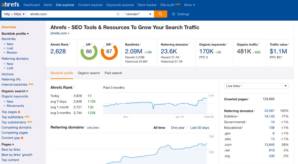Click the $1.1M Traffic value
Viewport: 298px width, 164px height.
[278, 51]
